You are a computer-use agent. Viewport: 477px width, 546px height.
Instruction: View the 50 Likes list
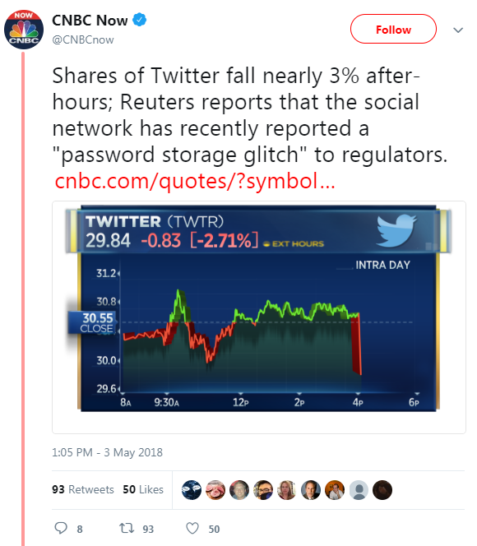coord(143,489)
